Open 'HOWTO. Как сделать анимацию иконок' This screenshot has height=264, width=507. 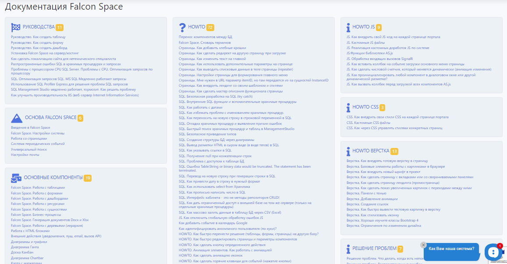tap(210, 256)
